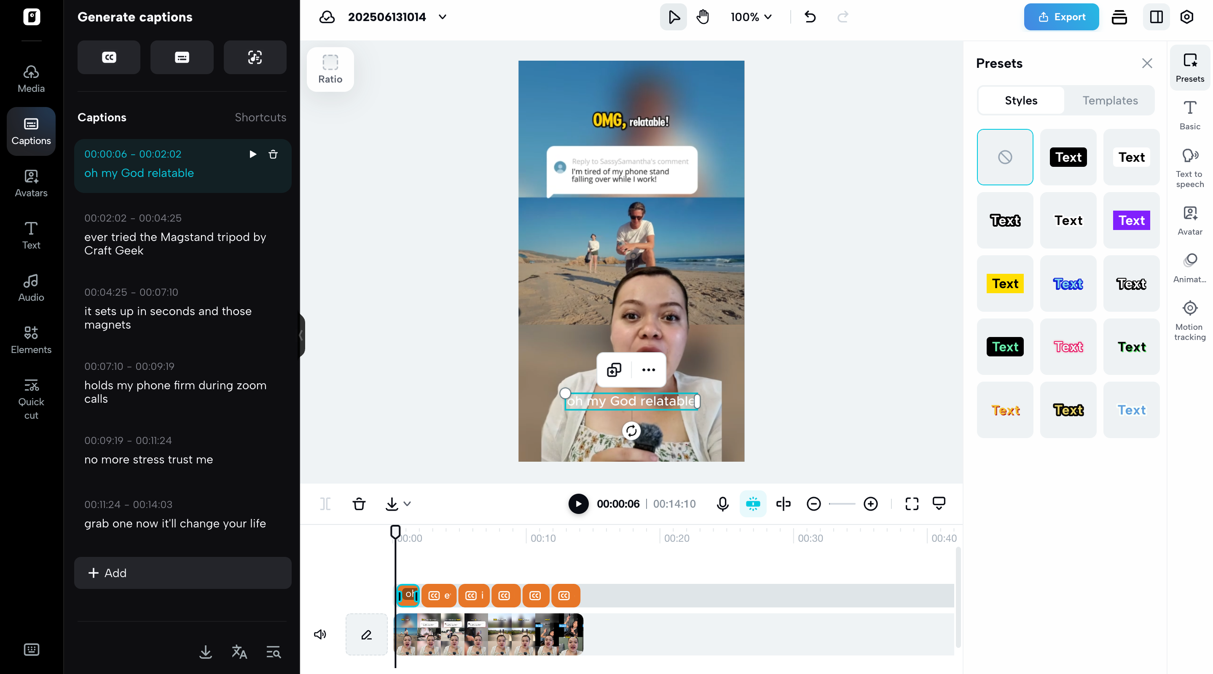Image resolution: width=1213 pixels, height=674 pixels.
Task: Expand the 100% zoom dropdown
Action: coord(751,17)
